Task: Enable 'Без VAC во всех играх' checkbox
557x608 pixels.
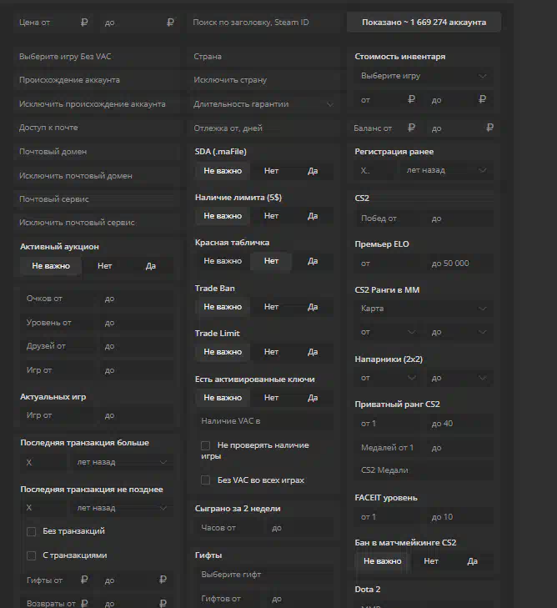Action: pyautogui.click(x=205, y=480)
